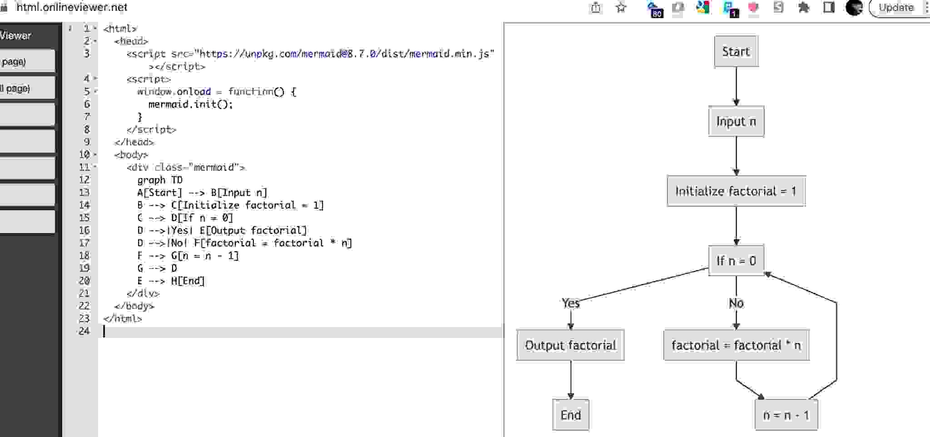Click the 'Input n' flowchart node
Image resolution: width=930 pixels, height=437 pixels.
[736, 121]
